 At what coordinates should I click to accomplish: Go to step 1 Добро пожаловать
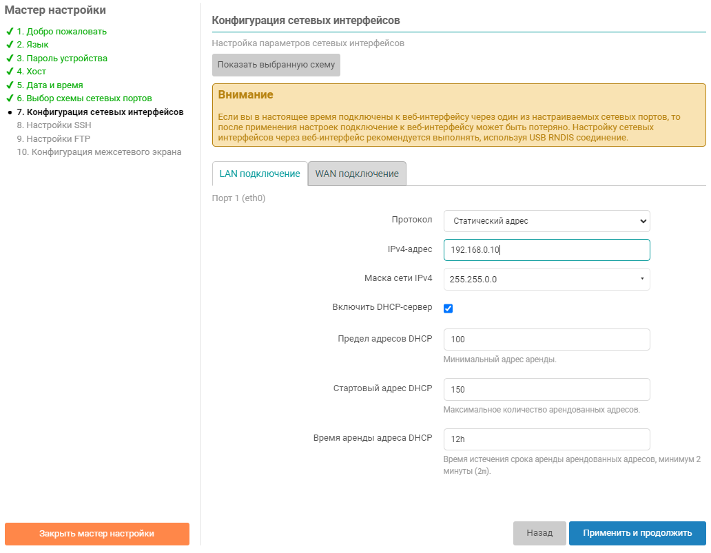(61, 32)
